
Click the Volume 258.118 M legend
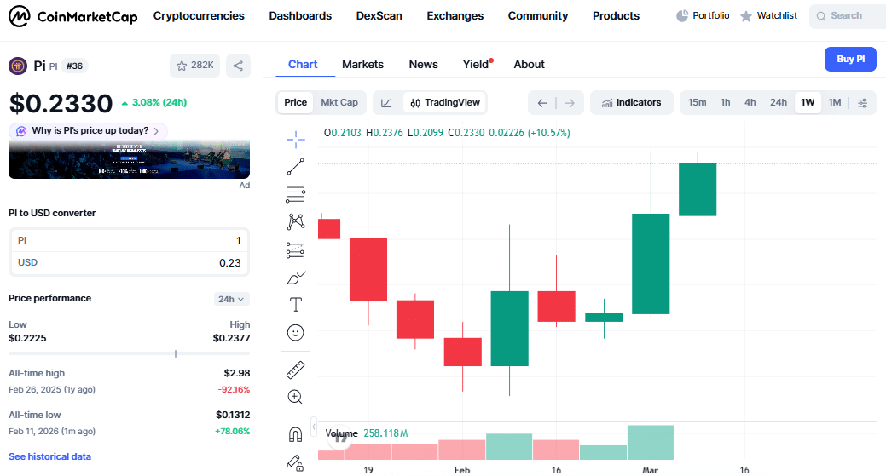pyautogui.click(x=367, y=433)
